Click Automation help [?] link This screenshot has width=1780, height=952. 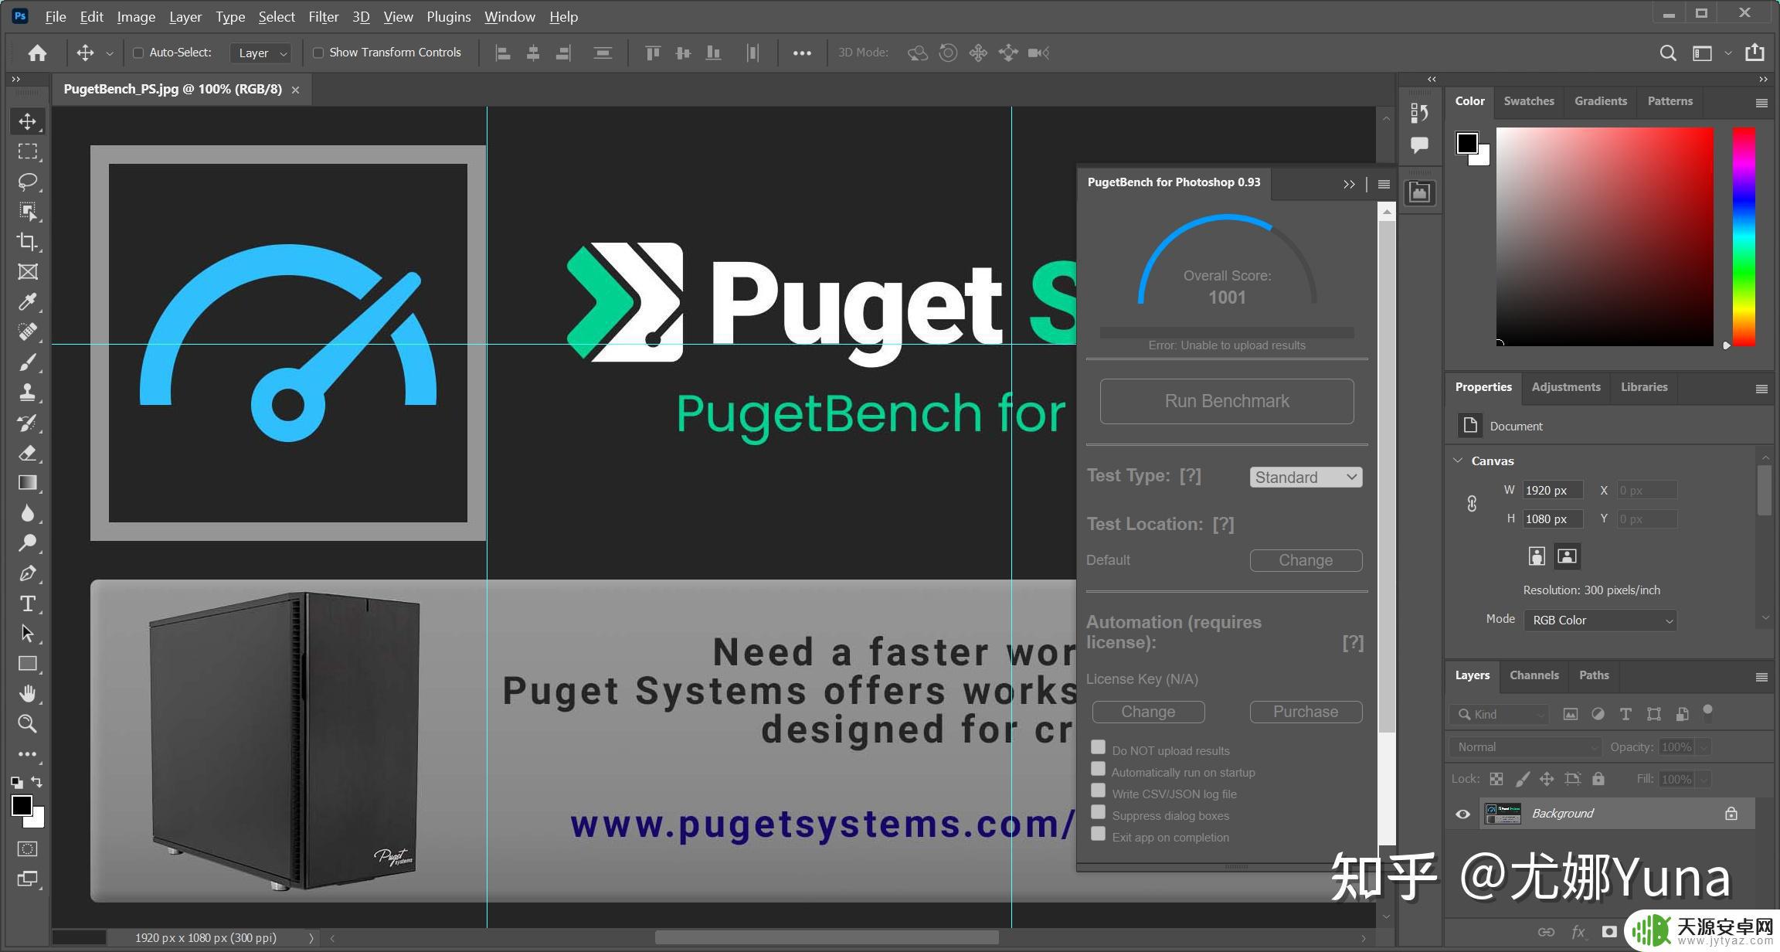tap(1353, 642)
